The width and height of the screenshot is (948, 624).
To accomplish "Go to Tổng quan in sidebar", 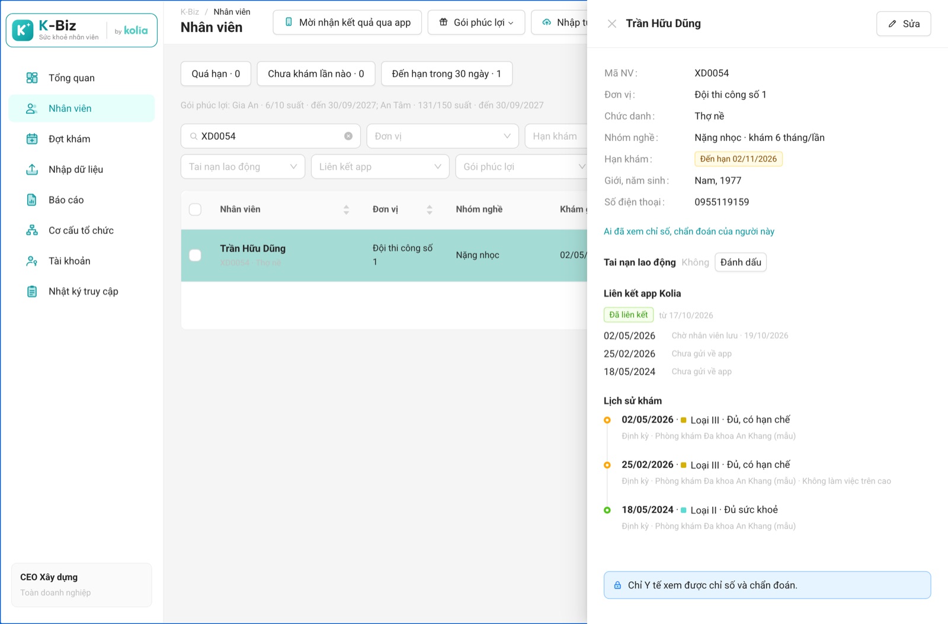I will point(82,78).
